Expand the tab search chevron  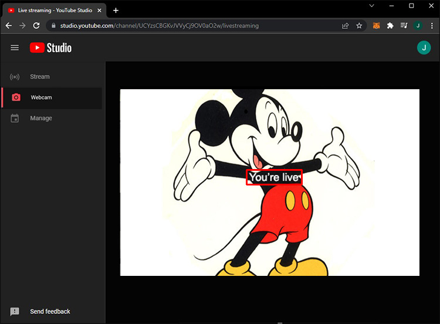[371, 6]
